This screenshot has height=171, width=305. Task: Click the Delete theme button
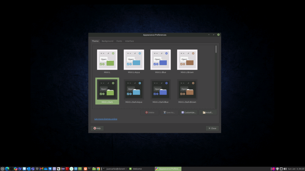point(150,113)
